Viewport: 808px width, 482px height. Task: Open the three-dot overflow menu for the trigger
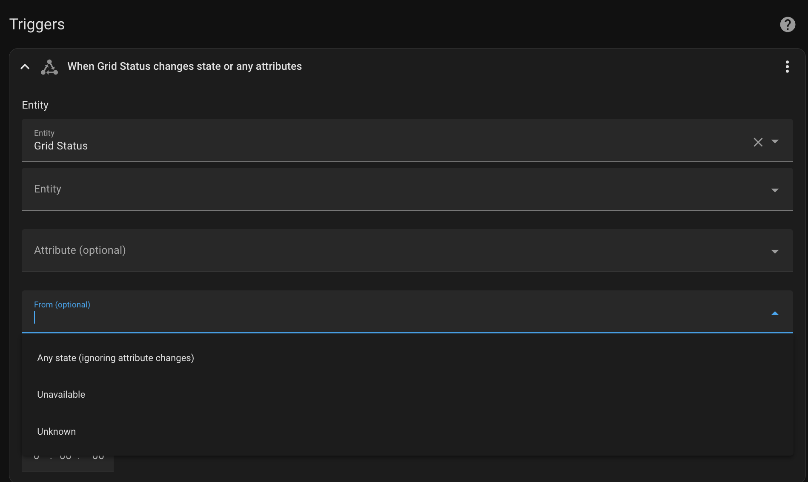coord(786,67)
